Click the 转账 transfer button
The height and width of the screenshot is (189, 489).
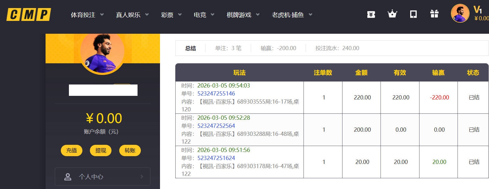[x=130, y=150]
